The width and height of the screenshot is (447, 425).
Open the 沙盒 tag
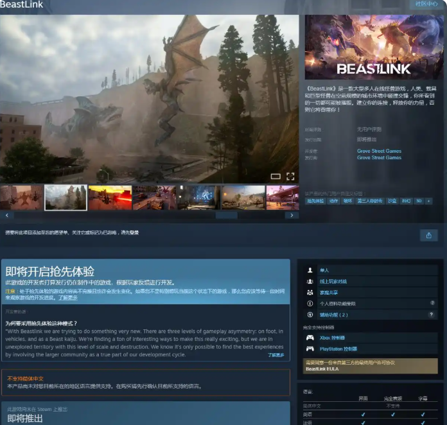click(392, 201)
